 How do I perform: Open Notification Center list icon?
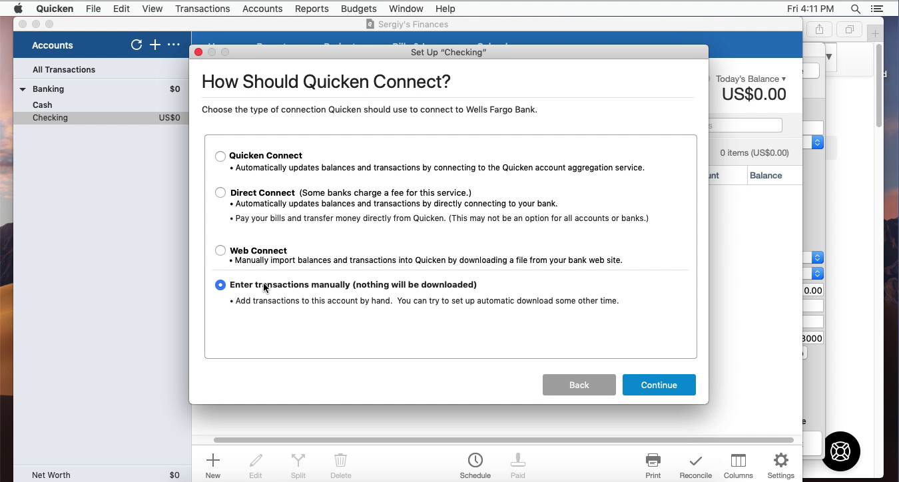877,9
